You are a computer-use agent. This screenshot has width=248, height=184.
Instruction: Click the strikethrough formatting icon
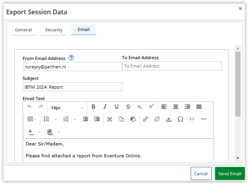[128, 107]
